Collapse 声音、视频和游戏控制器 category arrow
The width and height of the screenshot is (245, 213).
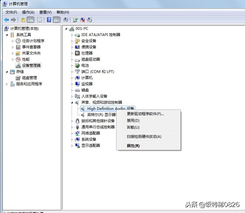point(72,103)
